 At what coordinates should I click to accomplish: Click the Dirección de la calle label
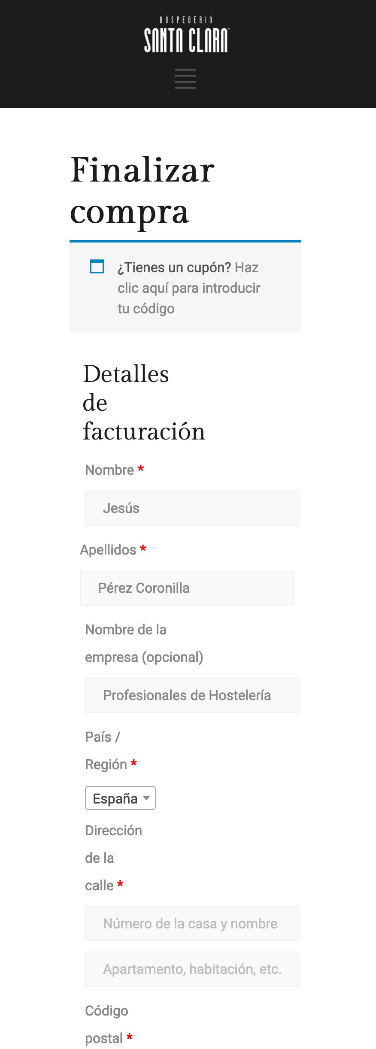point(113,858)
